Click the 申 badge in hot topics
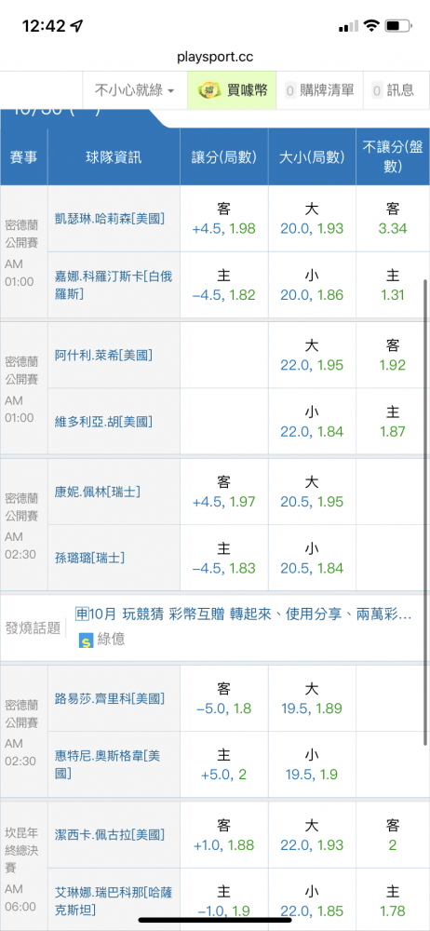 (x=81, y=614)
